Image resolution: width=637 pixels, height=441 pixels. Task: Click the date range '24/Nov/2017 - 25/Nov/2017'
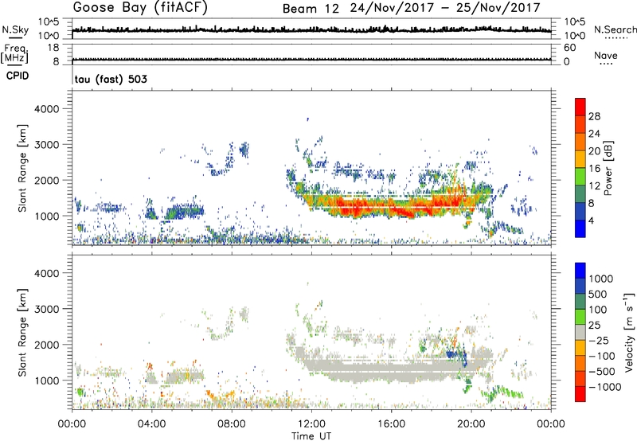coord(445,8)
